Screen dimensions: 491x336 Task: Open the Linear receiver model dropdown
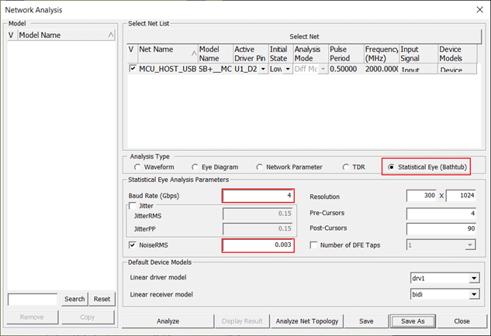coord(473,294)
